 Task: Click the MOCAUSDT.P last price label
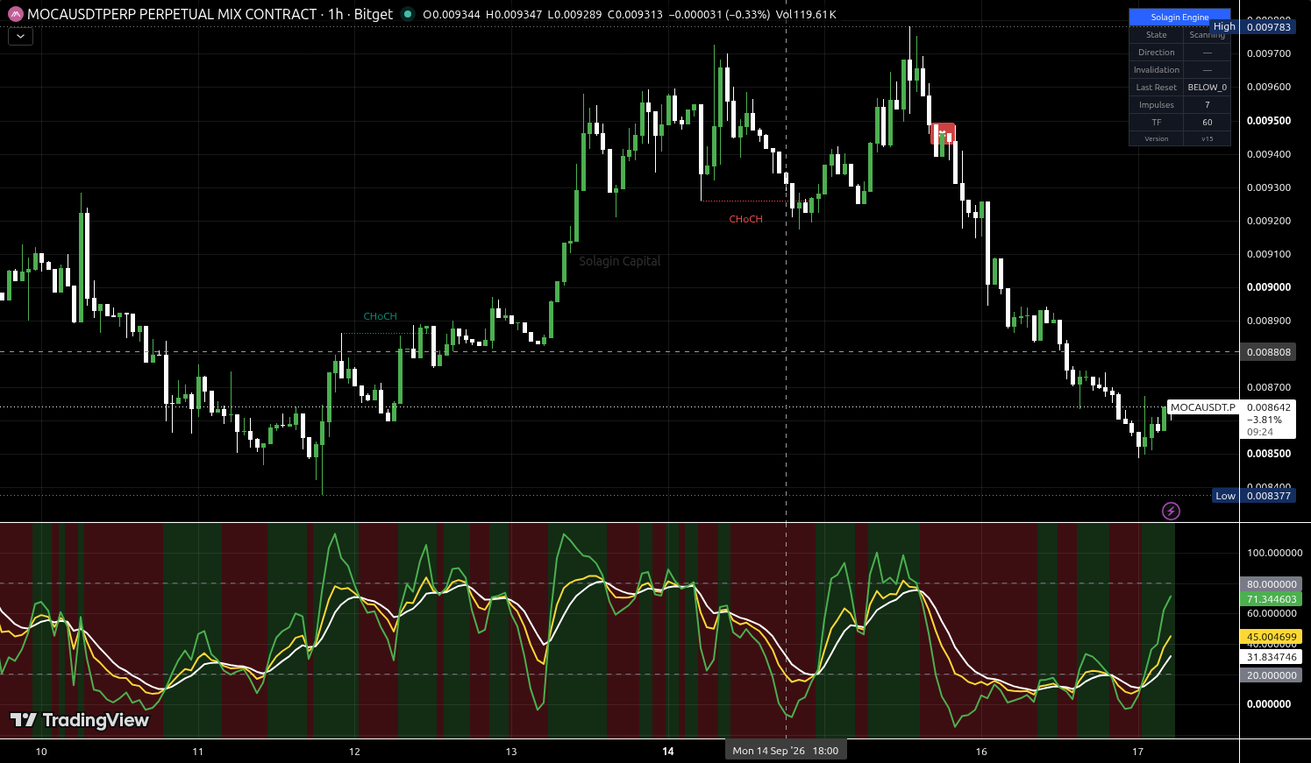(x=1203, y=407)
